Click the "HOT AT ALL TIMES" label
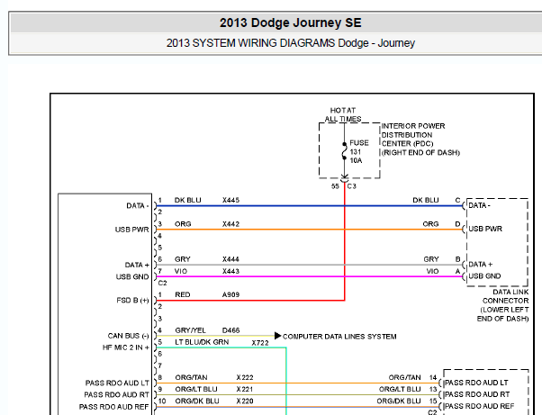This screenshot has height=415, width=542. click(343, 114)
